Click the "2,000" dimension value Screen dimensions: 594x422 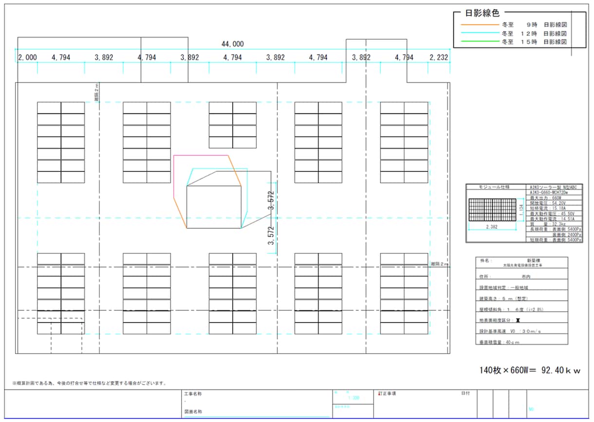click(28, 57)
